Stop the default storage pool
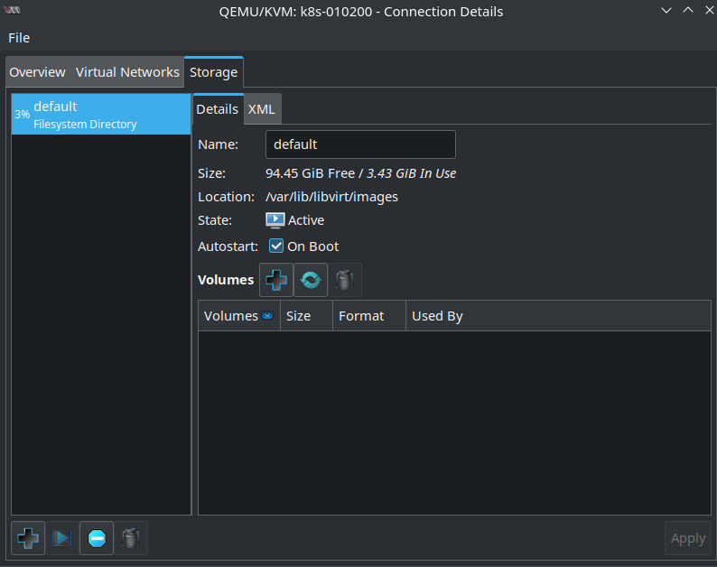The width and height of the screenshot is (717, 567). point(97,538)
